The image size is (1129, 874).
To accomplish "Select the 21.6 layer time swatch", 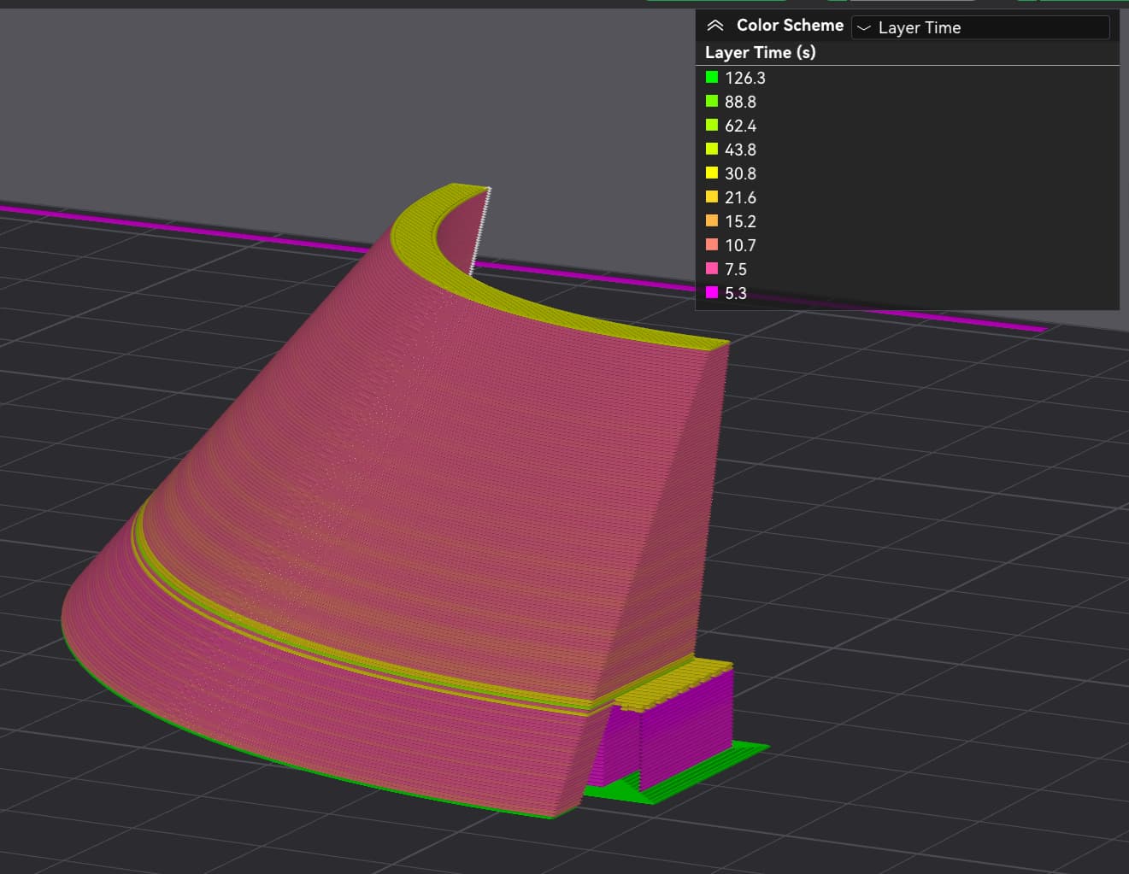I will [712, 197].
